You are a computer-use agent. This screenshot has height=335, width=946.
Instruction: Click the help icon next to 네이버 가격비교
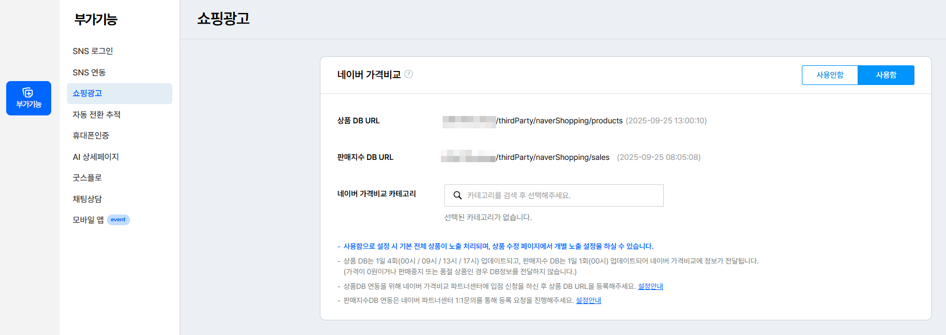click(x=409, y=74)
